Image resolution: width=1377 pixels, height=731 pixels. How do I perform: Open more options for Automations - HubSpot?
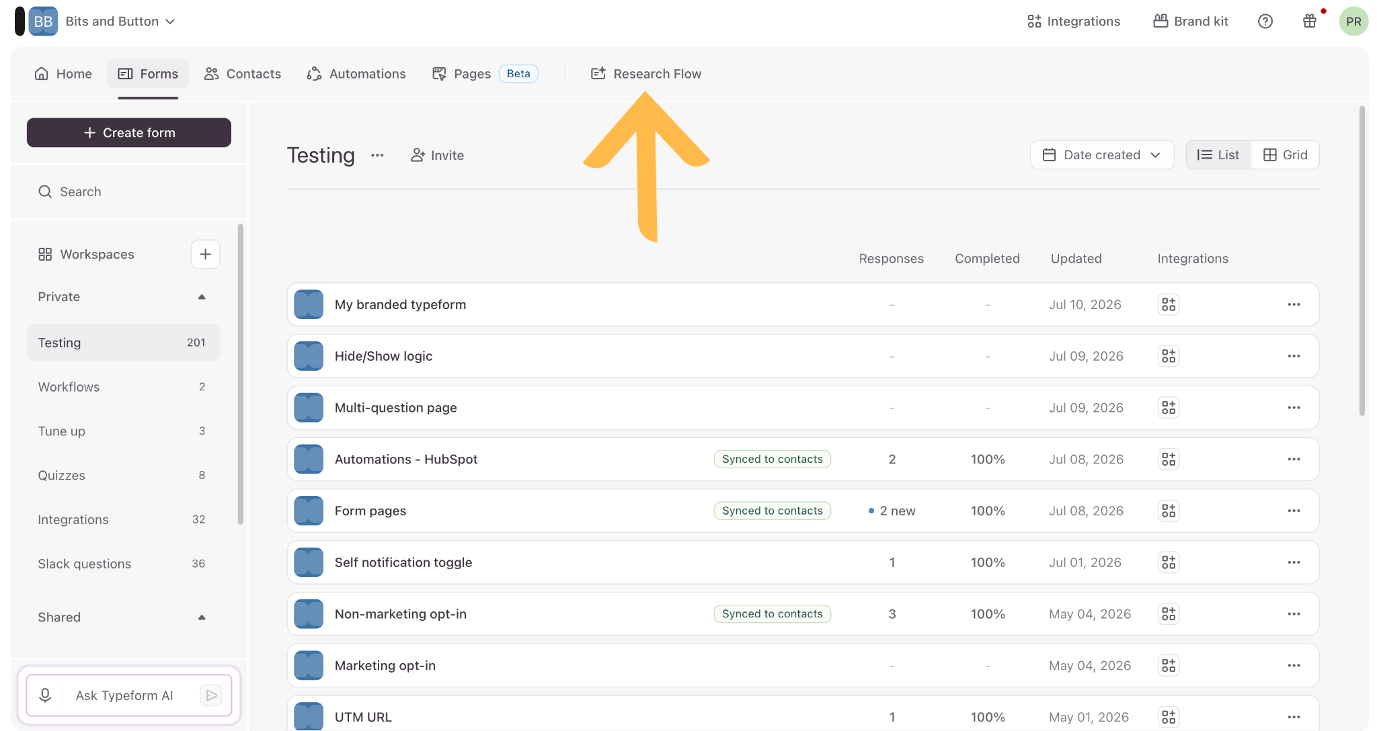[x=1294, y=460]
